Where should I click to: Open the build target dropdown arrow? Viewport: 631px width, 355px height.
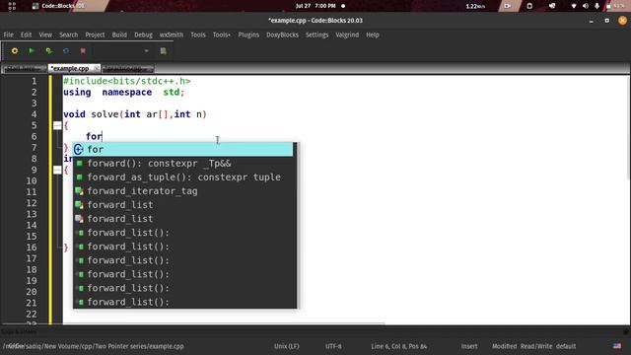pyautogui.click(x=147, y=51)
